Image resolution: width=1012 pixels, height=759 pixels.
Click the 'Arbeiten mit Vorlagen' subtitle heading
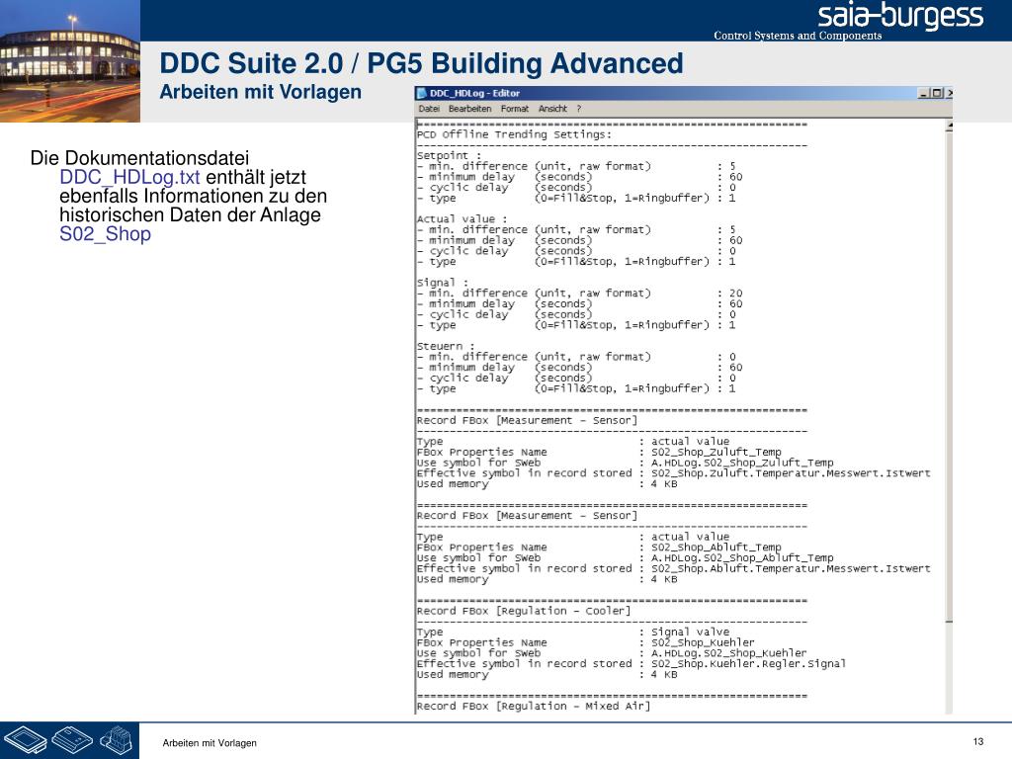pos(261,92)
